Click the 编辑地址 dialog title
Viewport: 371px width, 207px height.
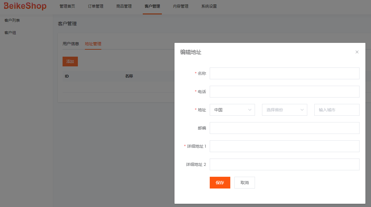point(191,52)
